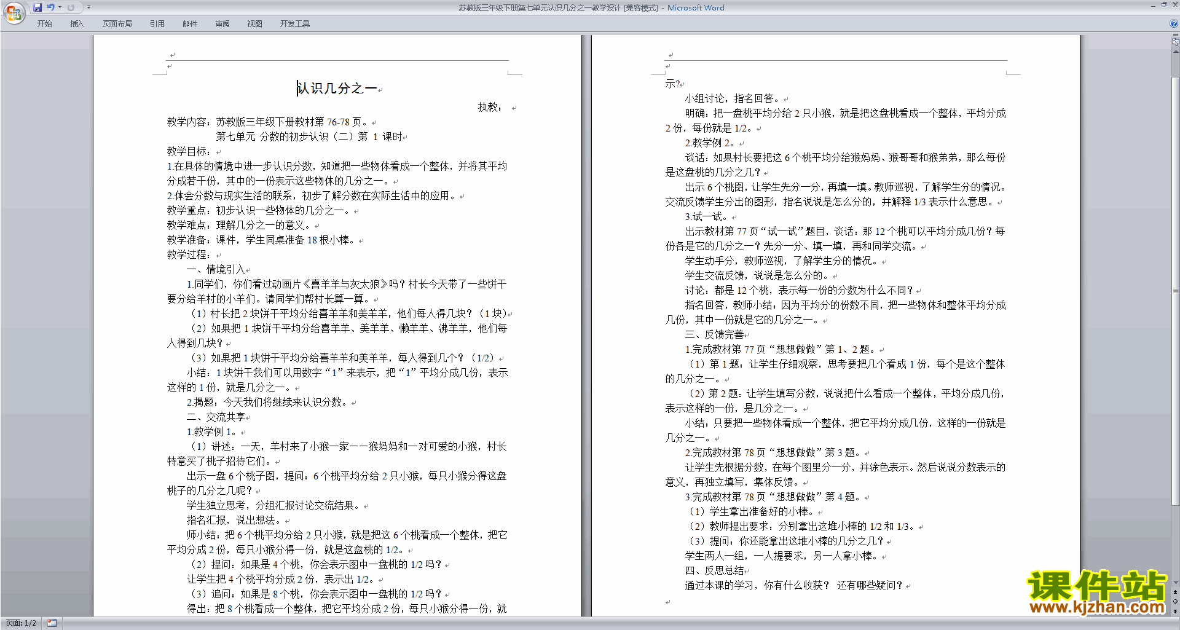Viewport: 1180px width, 630px height.
Task: Open the Office button menu
Action: tap(14, 13)
